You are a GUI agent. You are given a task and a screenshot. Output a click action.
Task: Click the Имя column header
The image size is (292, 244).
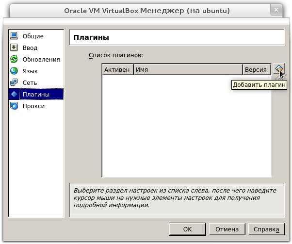(x=188, y=70)
